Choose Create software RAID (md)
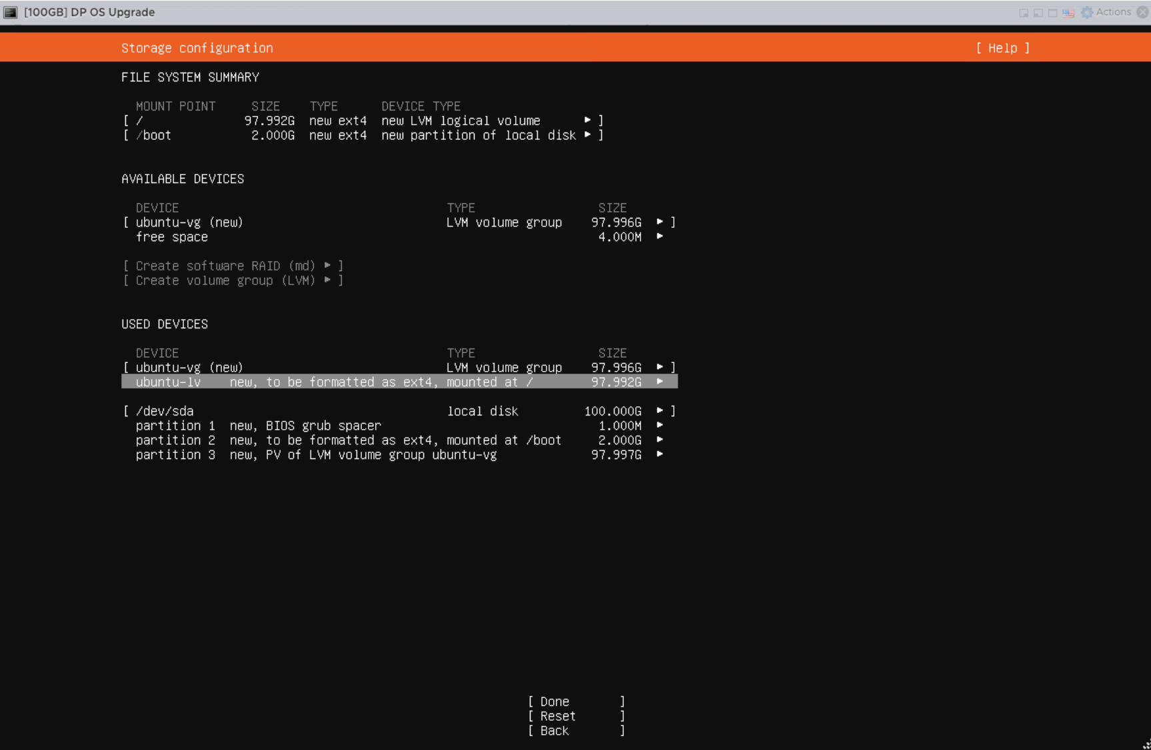 pos(233,266)
